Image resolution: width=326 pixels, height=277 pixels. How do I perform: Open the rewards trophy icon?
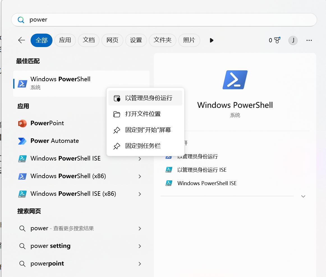277,40
